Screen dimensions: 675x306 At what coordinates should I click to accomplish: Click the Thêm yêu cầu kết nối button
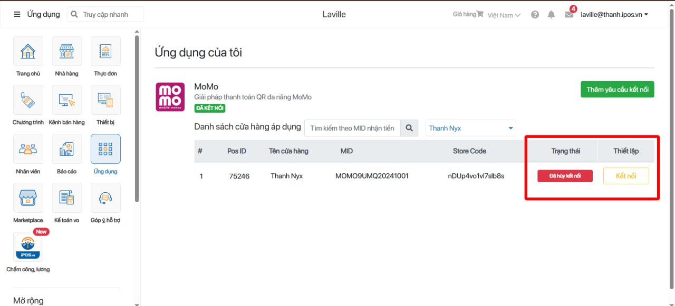pyautogui.click(x=617, y=90)
